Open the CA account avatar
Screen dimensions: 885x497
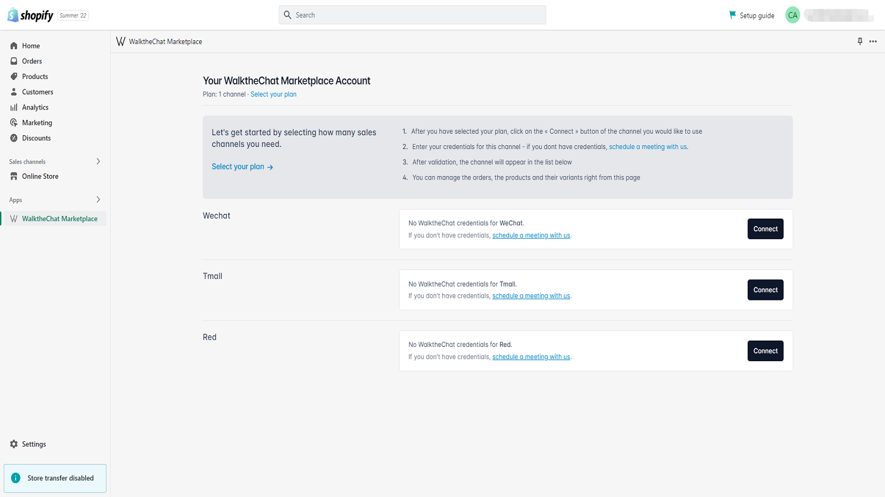793,15
